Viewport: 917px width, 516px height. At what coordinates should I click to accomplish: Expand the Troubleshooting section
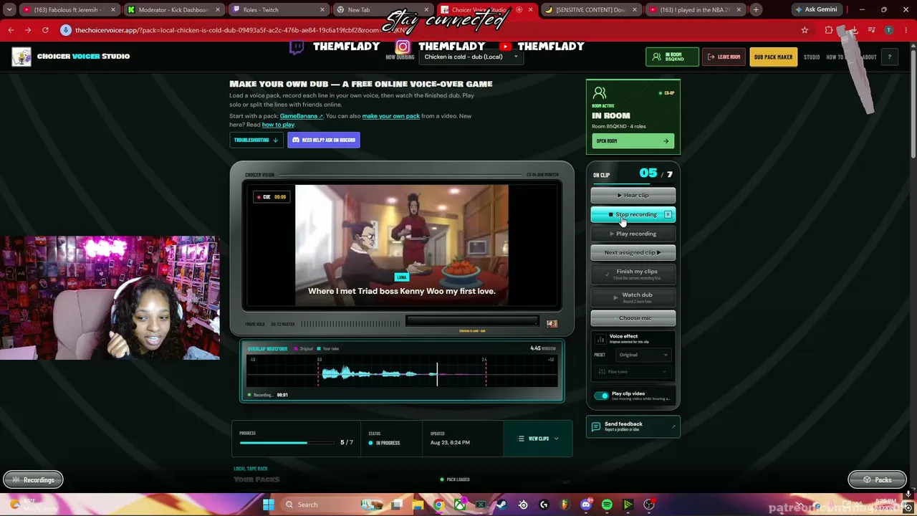(255, 140)
